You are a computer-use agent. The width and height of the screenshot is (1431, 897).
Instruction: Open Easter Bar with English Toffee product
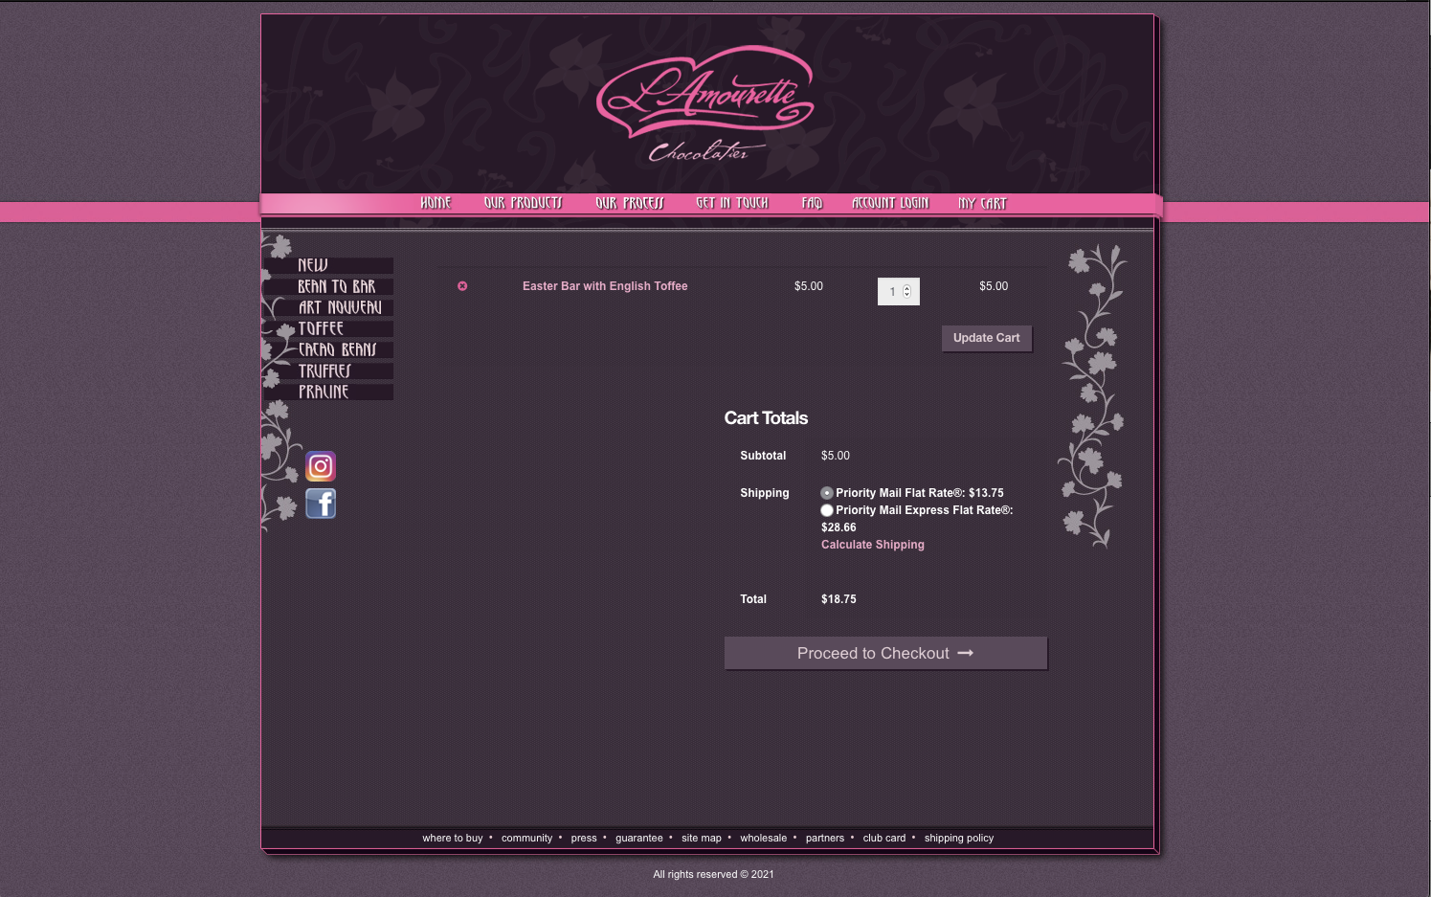point(605,286)
